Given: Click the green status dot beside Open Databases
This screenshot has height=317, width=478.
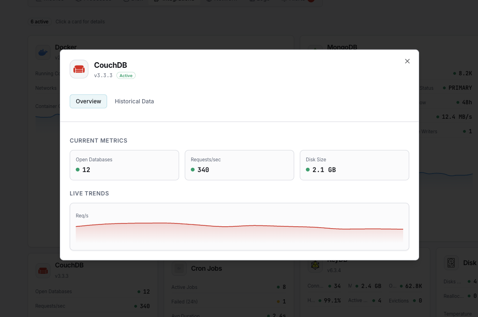Looking at the screenshot, I should [x=78, y=170].
